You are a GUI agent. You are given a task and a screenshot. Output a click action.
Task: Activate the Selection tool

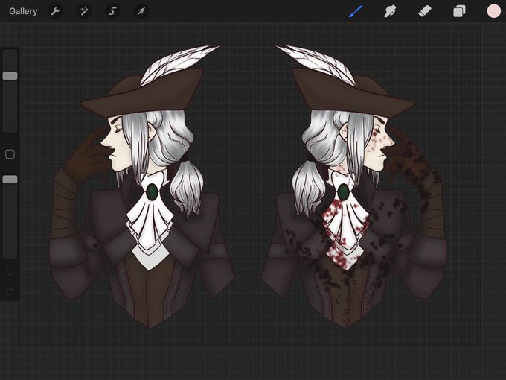click(x=112, y=11)
